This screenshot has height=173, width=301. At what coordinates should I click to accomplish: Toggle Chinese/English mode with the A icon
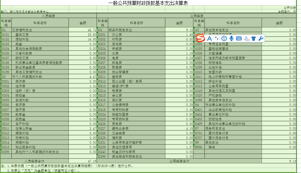click(210, 38)
